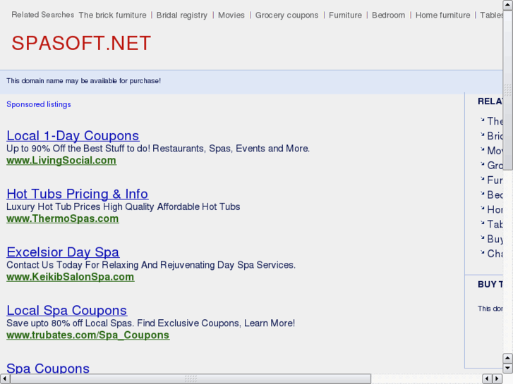This screenshot has height=384, width=513.
Task: Open 'The brick furniture' related search in top bar
Action: (112, 15)
